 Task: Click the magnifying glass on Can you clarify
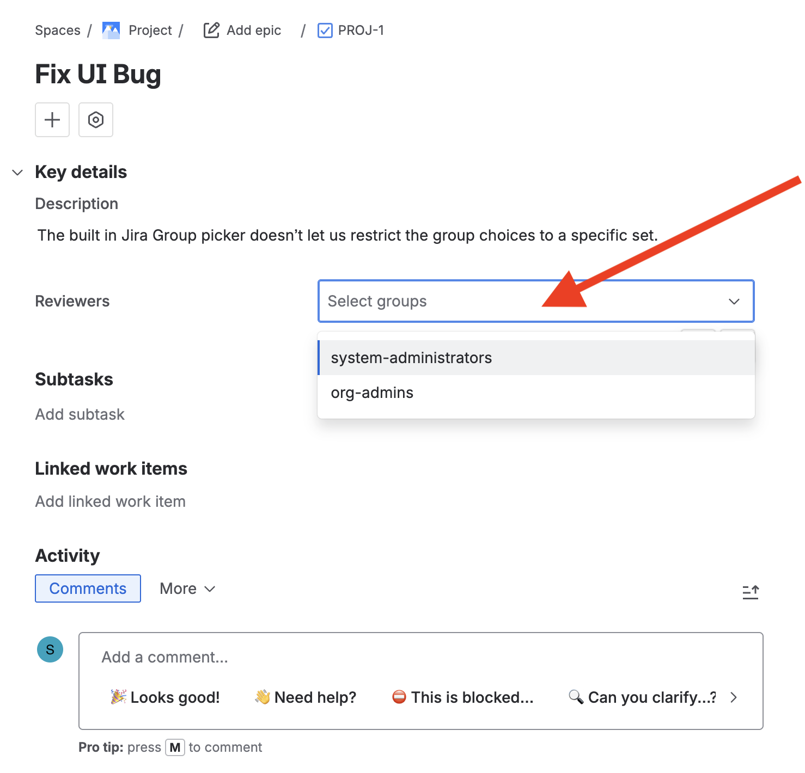coord(576,697)
